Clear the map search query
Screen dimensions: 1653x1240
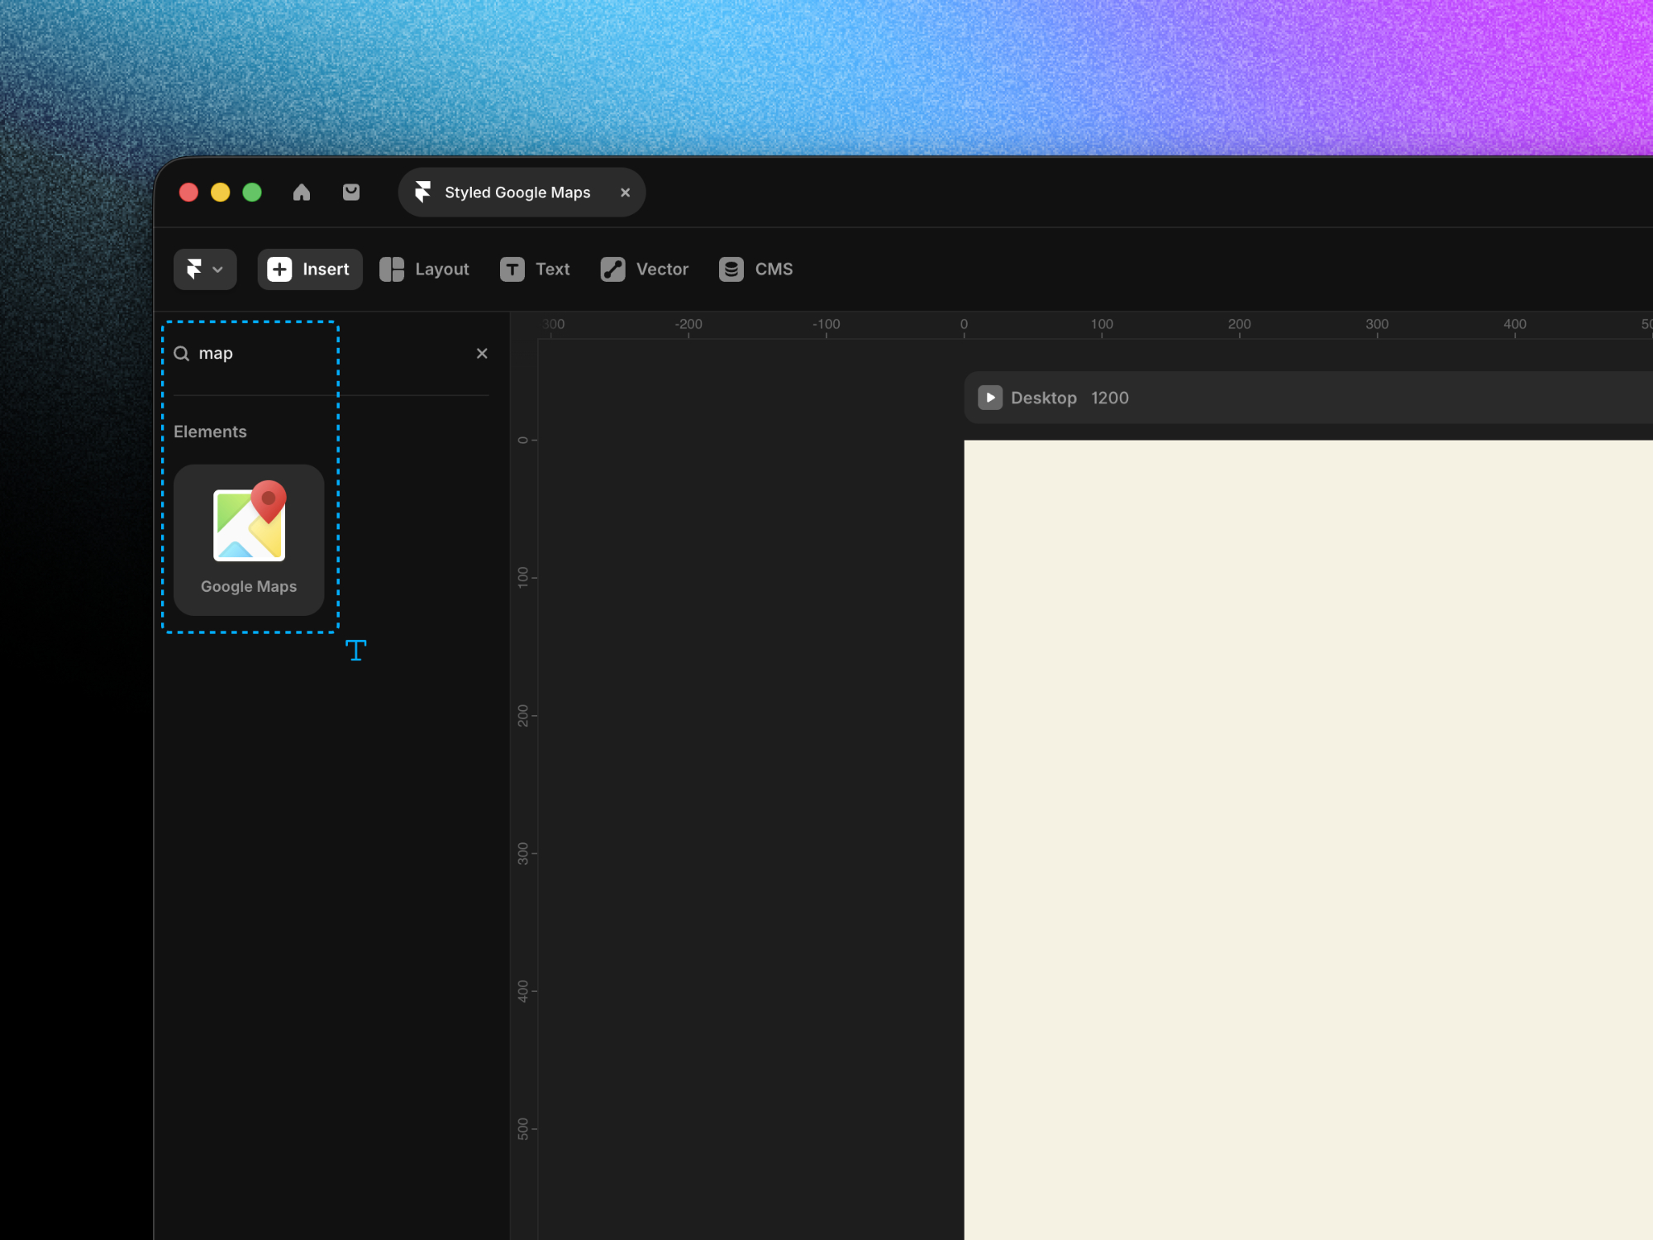[x=482, y=353]
